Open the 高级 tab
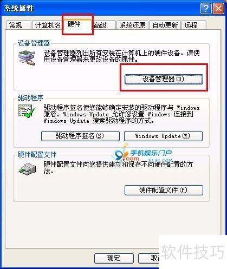 (104, 25)
